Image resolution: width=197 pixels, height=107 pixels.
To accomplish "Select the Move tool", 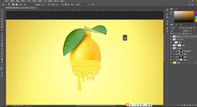I will [2, 11].
